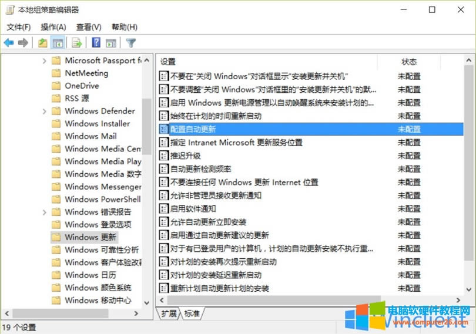This screenshot has height=334, width=476.
Task: Click the policy icon of 配置自动更新
Action: [x=164, y=129]
